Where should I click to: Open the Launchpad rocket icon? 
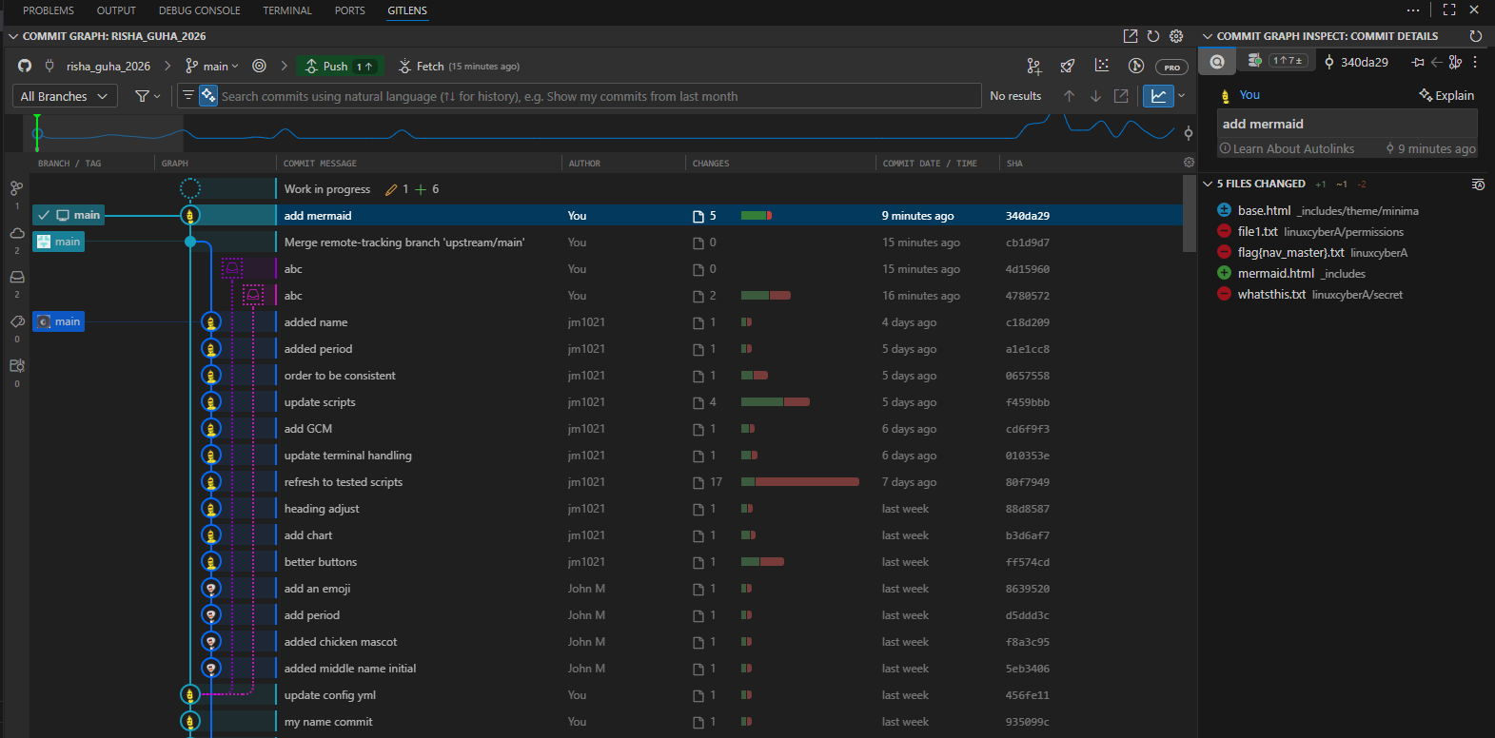coord(1068,67)
